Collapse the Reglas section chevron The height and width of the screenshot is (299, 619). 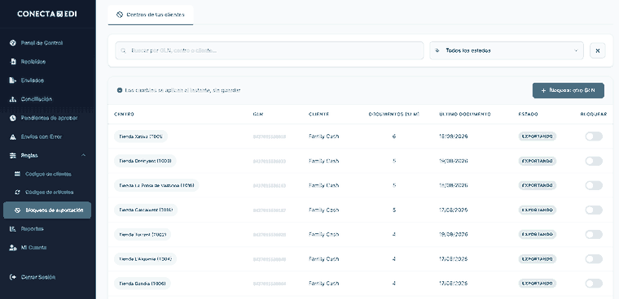[83, 155]
